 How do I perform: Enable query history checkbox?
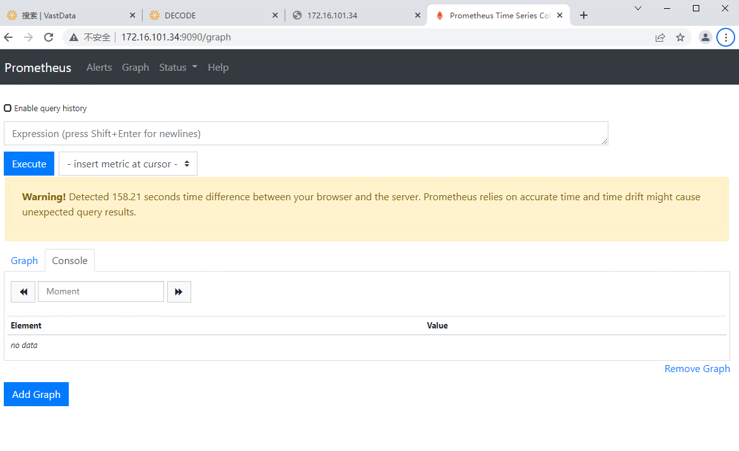point(8,108)
